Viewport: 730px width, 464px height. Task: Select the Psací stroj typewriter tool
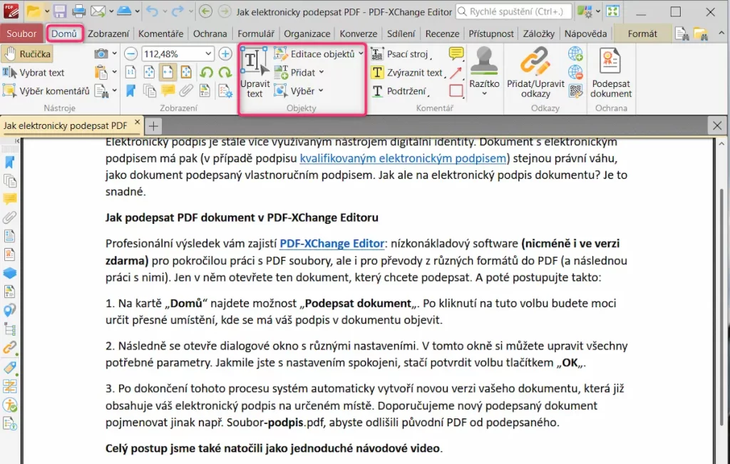pos(400,54)
